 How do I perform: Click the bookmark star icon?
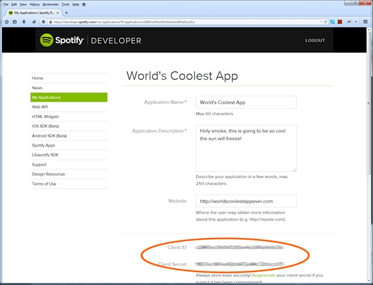click(x=7, y=22)
